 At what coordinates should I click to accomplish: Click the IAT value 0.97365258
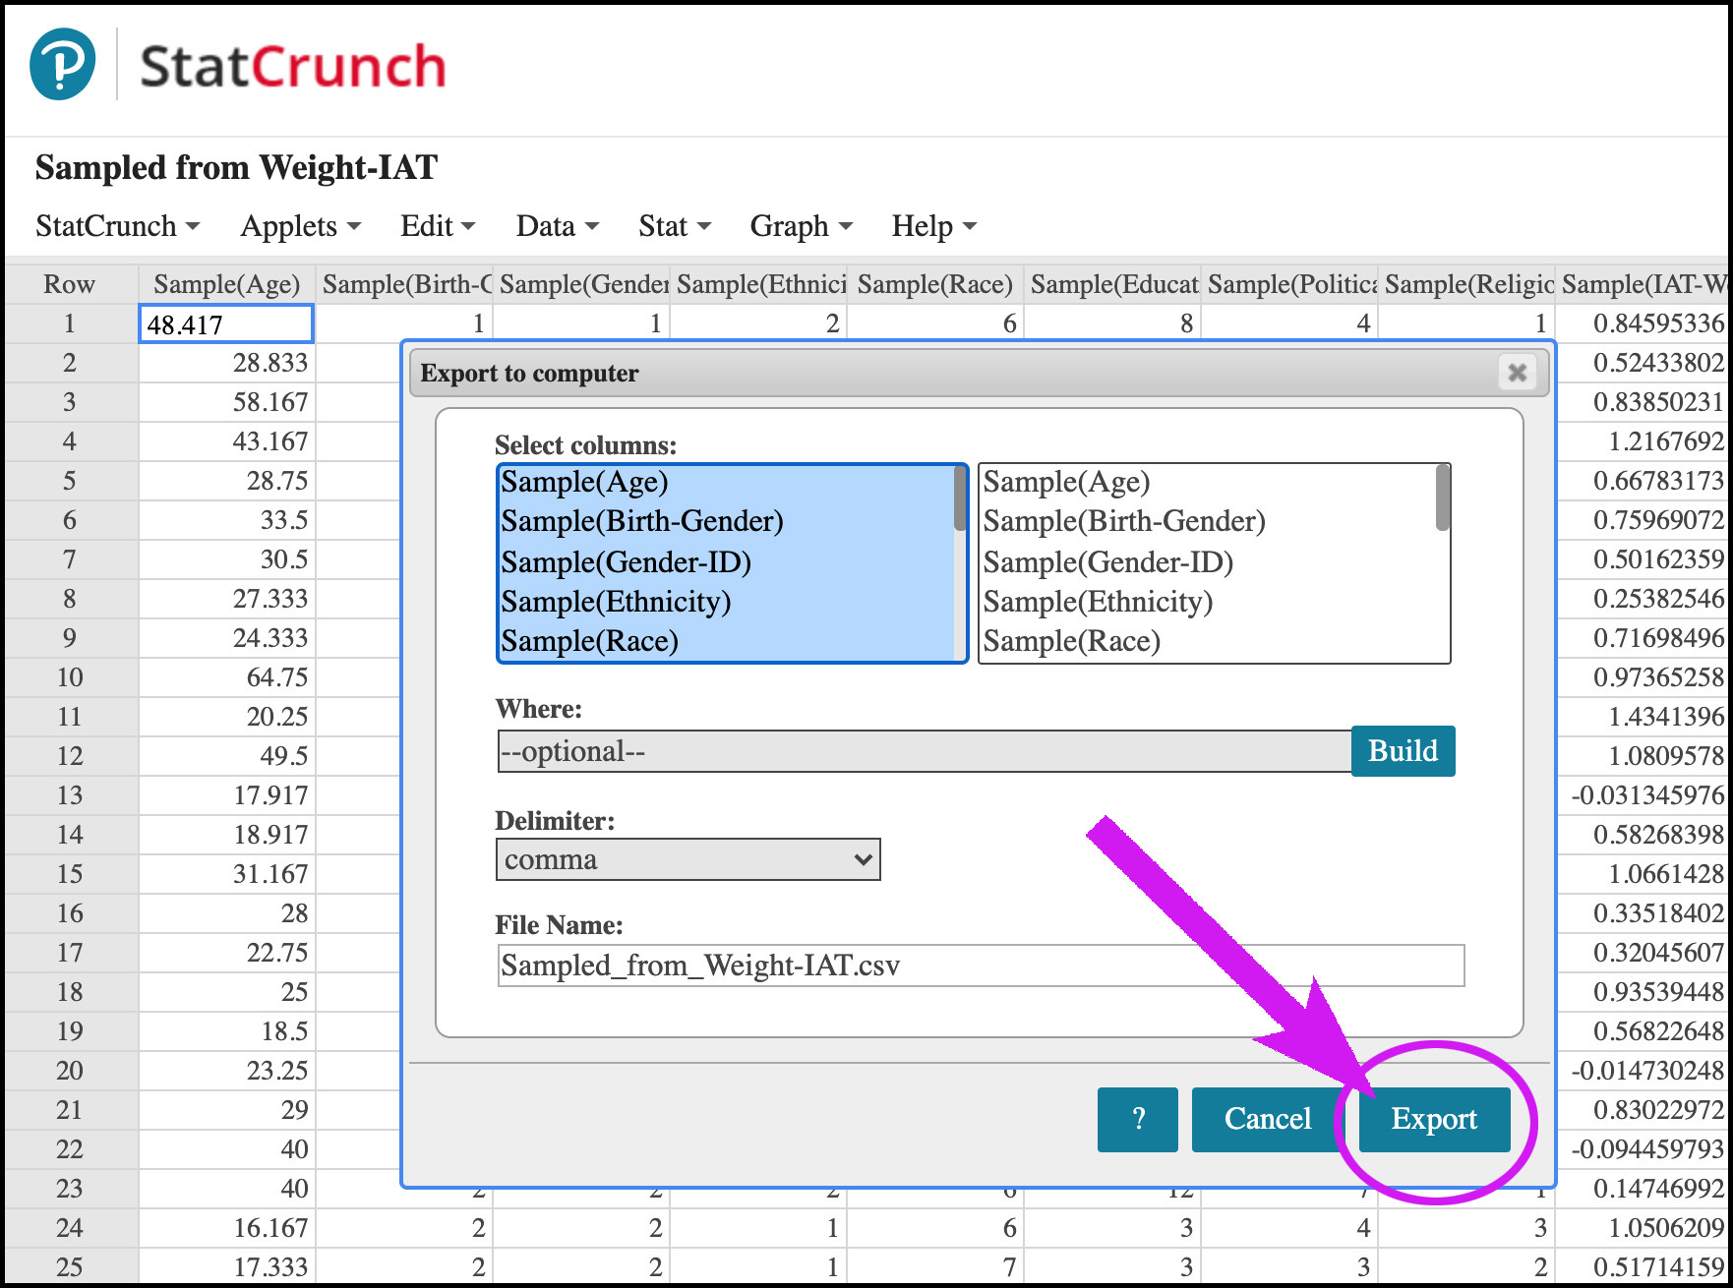pos(1643,677)
